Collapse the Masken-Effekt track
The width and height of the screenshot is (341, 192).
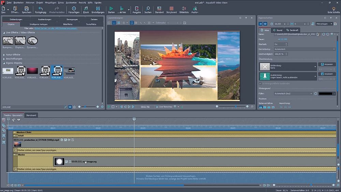click(15, 132)
